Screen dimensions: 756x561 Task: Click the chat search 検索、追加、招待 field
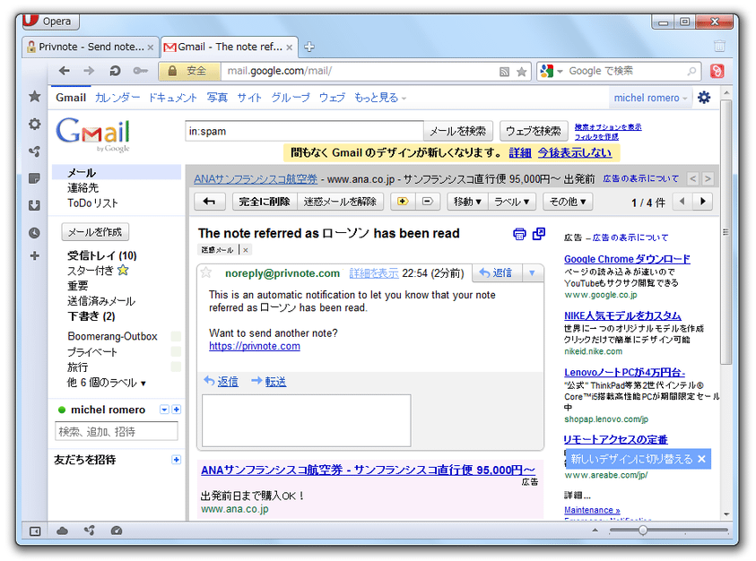click(x=117, y=431)
